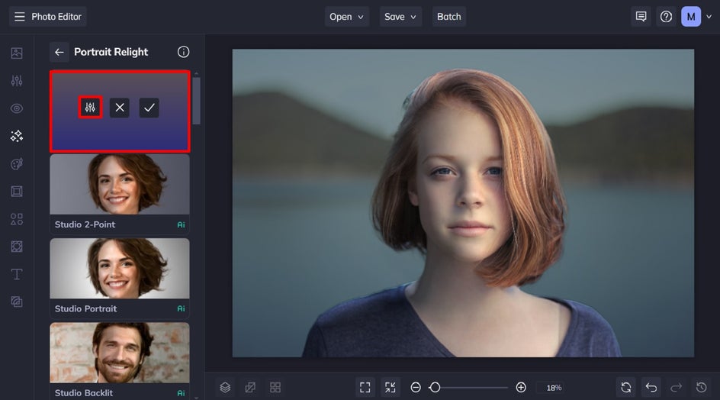Expand the Save dropdown
Screen dimensions: 720x400
[401, 17]
